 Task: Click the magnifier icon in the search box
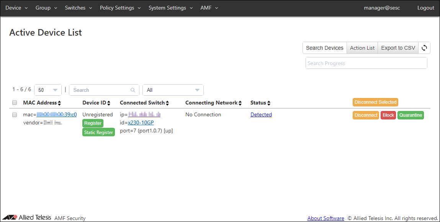coord(133,90)
